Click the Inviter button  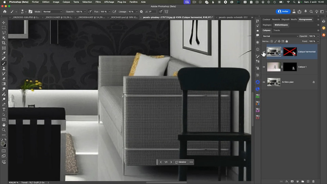coord(283,11)
